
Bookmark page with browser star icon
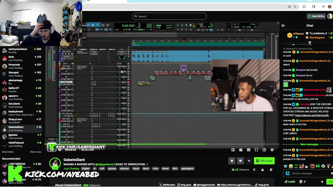295,7
